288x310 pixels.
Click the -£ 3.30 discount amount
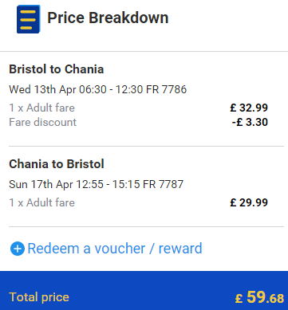(250, 122)
